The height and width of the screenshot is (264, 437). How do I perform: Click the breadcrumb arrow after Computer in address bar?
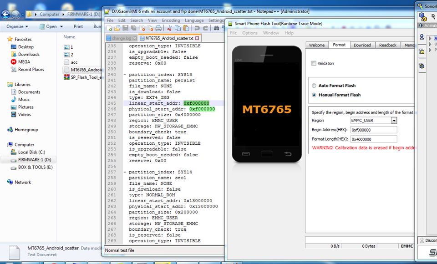(63, 14)
